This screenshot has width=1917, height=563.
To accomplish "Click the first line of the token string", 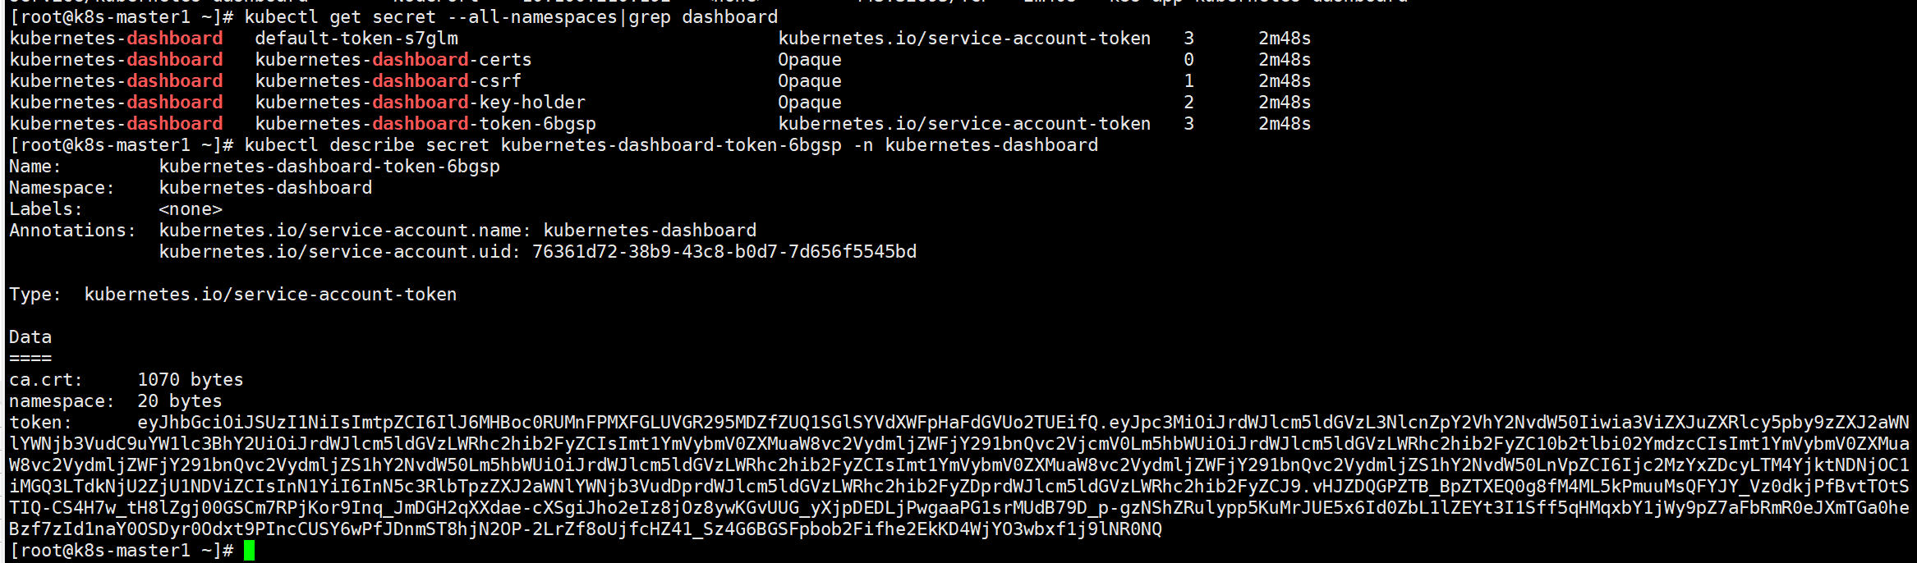I will pos(1023,423).
